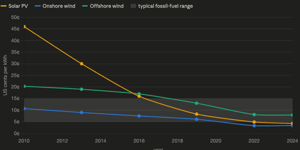Click the 20¢ y-axis label

click(15, 87)
